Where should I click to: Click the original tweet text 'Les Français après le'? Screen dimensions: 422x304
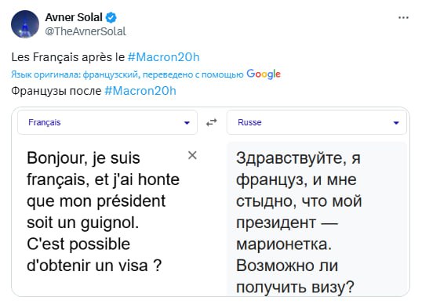point(68,57)
